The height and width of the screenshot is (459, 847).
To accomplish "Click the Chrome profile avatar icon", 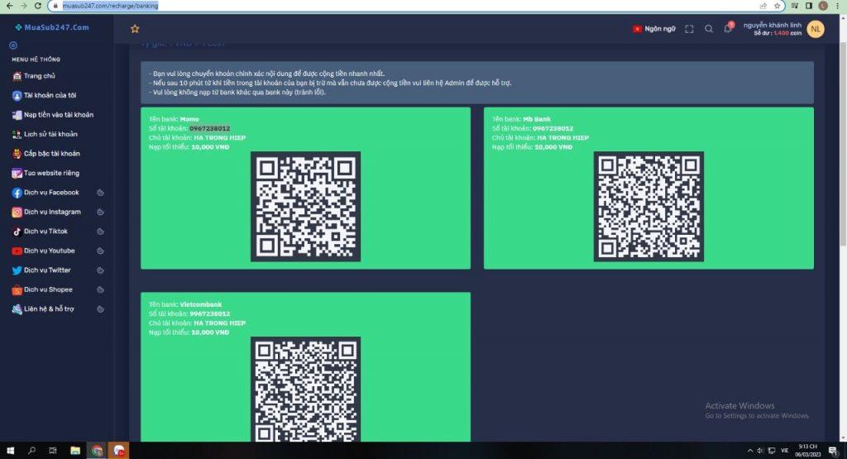I will click(823, 6).
